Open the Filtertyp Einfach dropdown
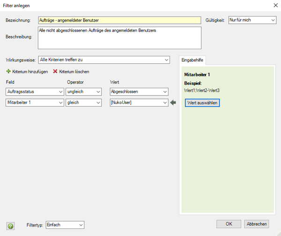Screen dimensions: 281x236 pyautogui.click(x=65, y=225)
